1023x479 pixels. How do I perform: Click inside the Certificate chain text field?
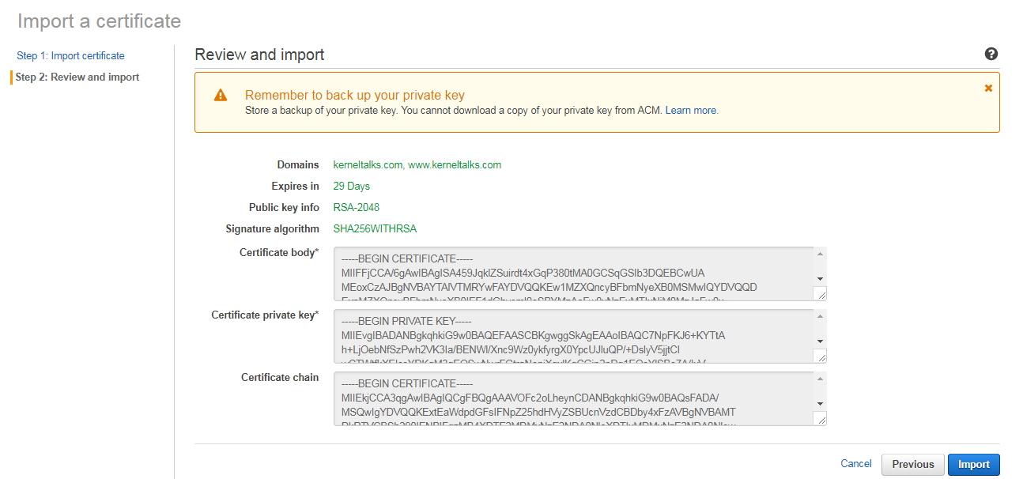pos(574,398)
